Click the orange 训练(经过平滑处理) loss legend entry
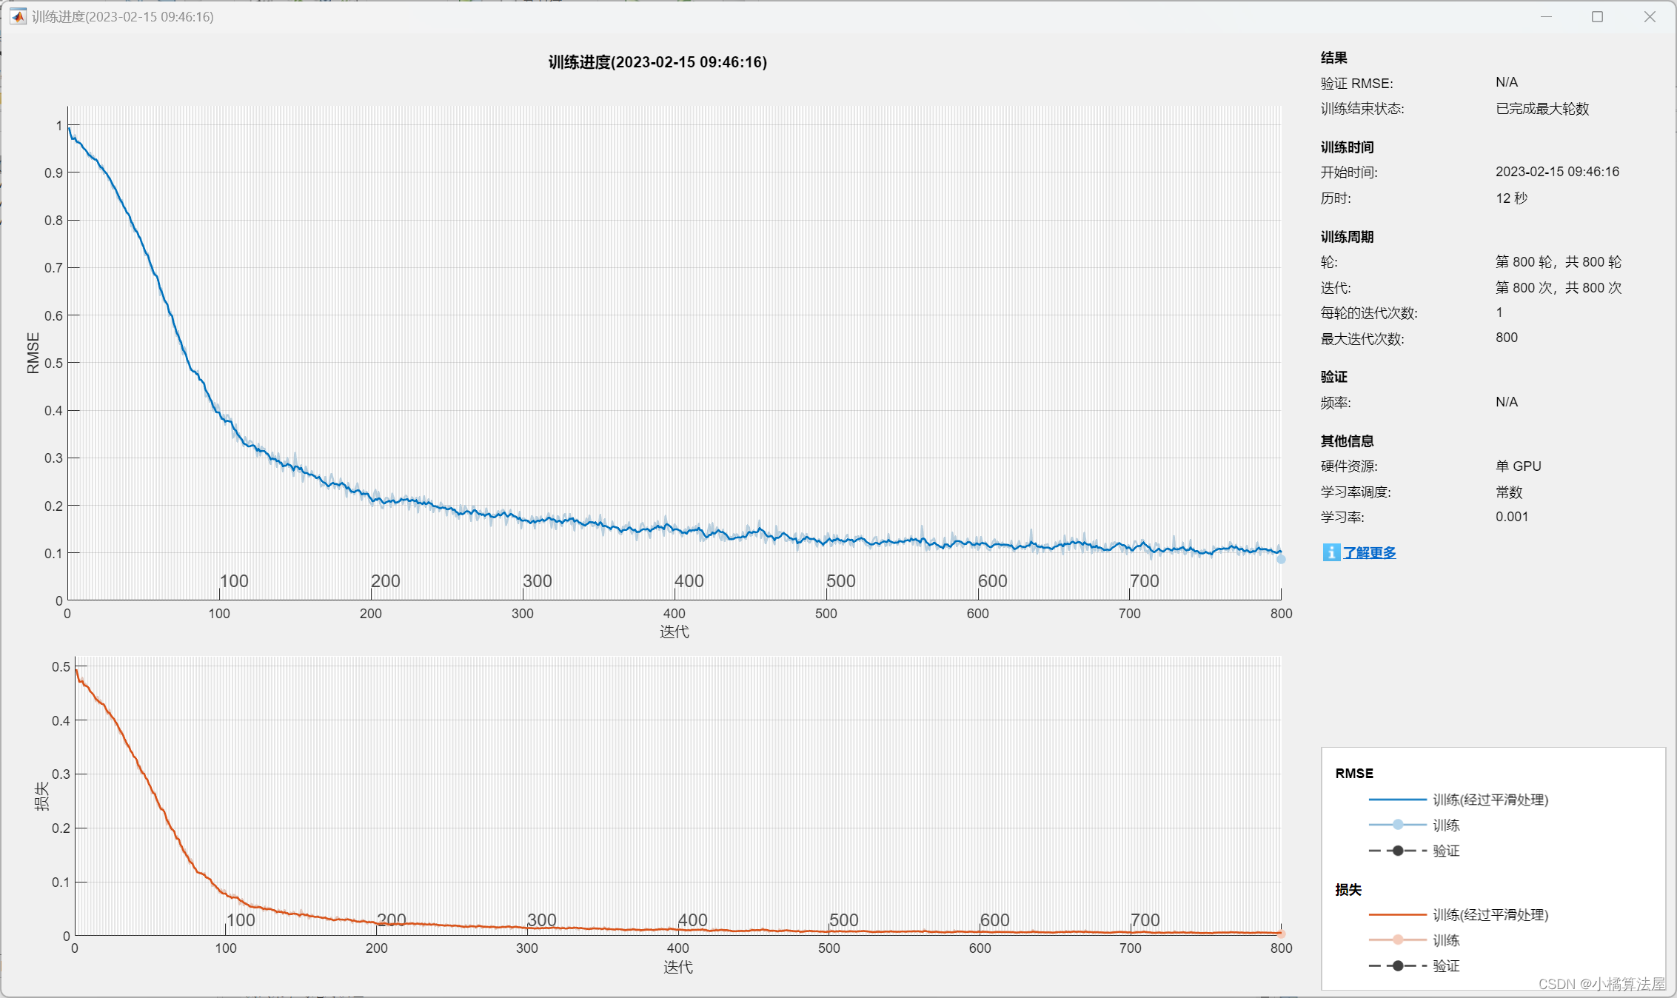The image size is (1677, 998). click(x=1459, y=915)
